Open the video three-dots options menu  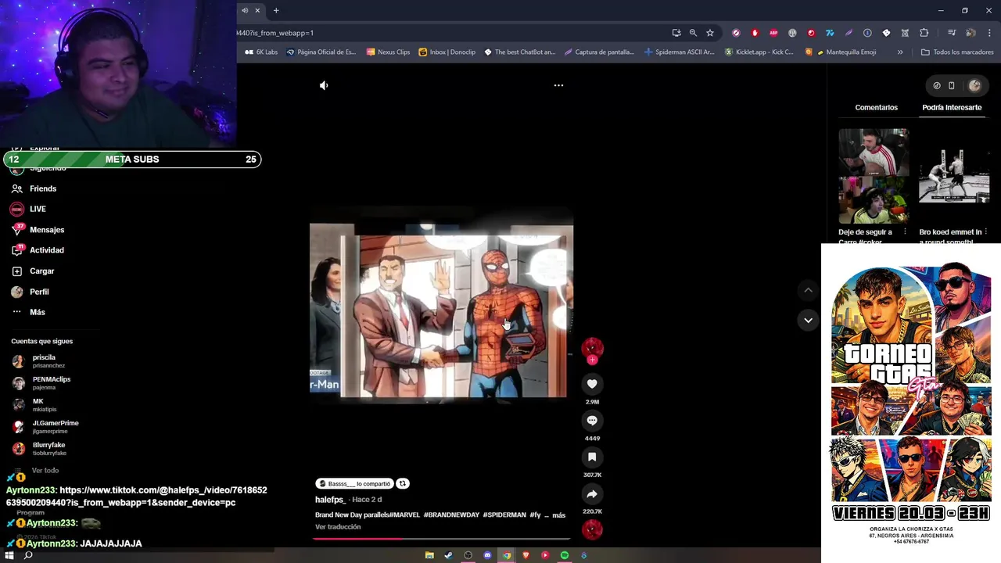coord(558,85)
